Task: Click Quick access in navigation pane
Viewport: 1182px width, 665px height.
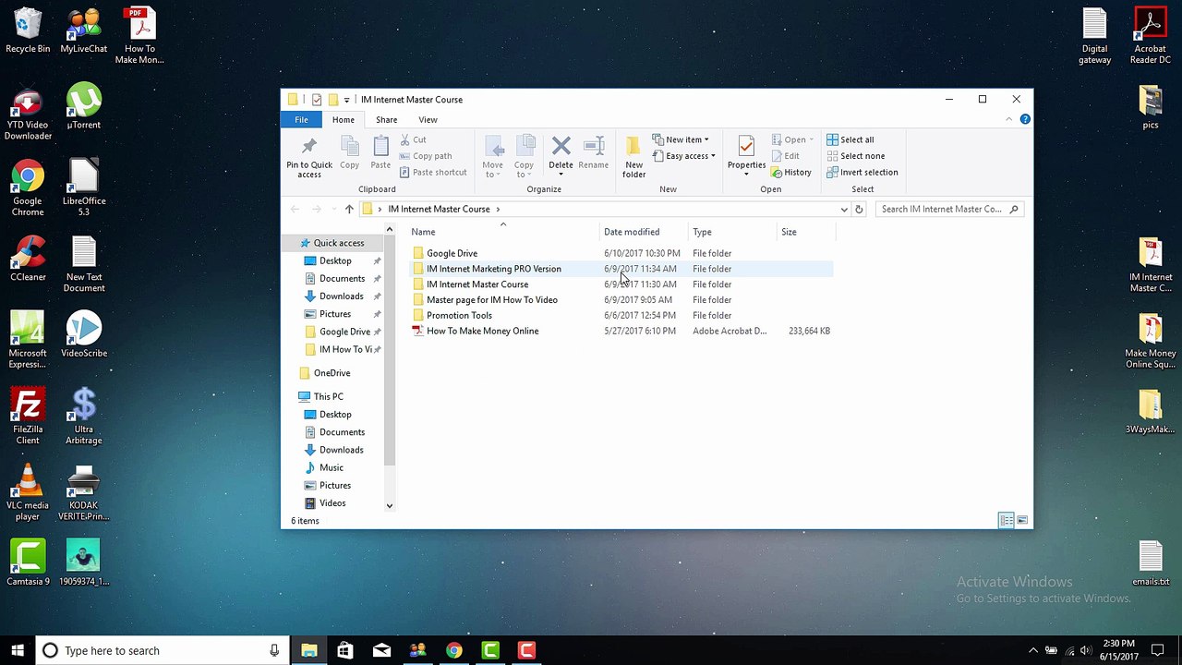Action: pyautogui.click(x=338, y=243)
